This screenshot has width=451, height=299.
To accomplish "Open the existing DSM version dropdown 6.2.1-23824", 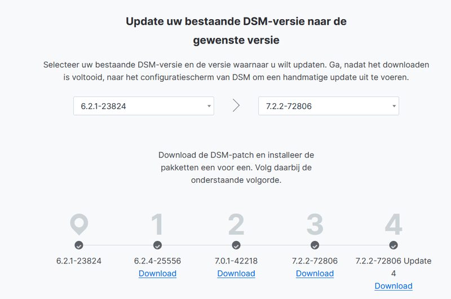I will click(x=143, y=106).
